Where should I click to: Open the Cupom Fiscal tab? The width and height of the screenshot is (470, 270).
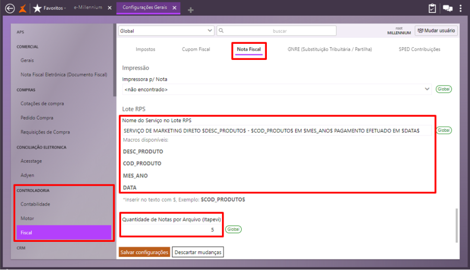click(196, 50)
